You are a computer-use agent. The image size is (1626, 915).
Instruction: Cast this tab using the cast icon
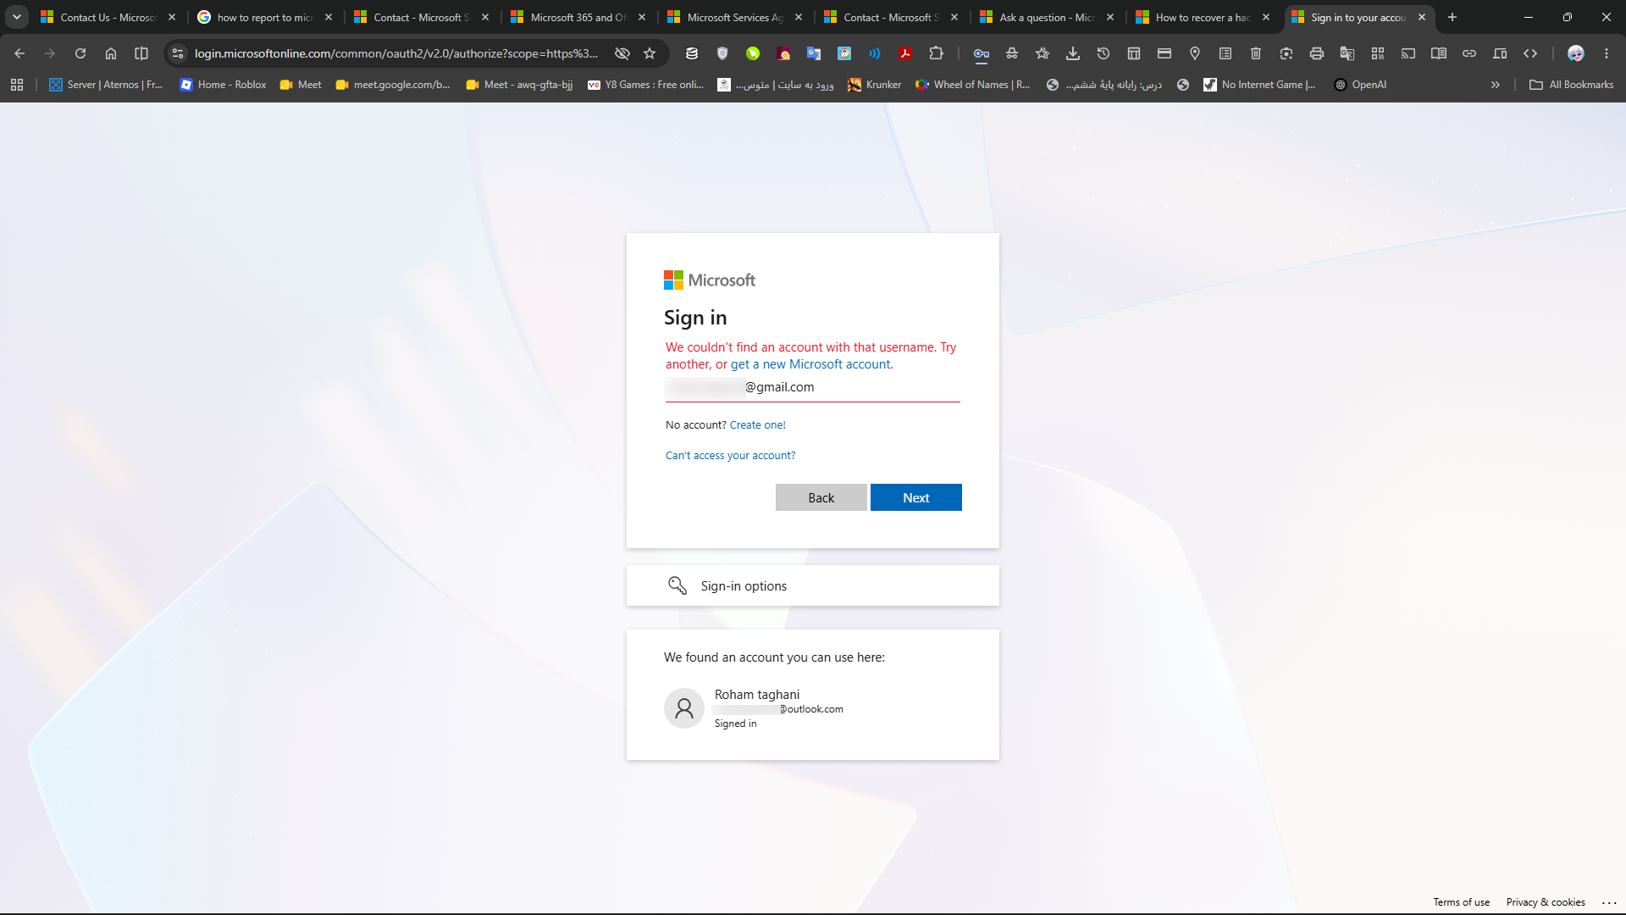click(1408, 53)
